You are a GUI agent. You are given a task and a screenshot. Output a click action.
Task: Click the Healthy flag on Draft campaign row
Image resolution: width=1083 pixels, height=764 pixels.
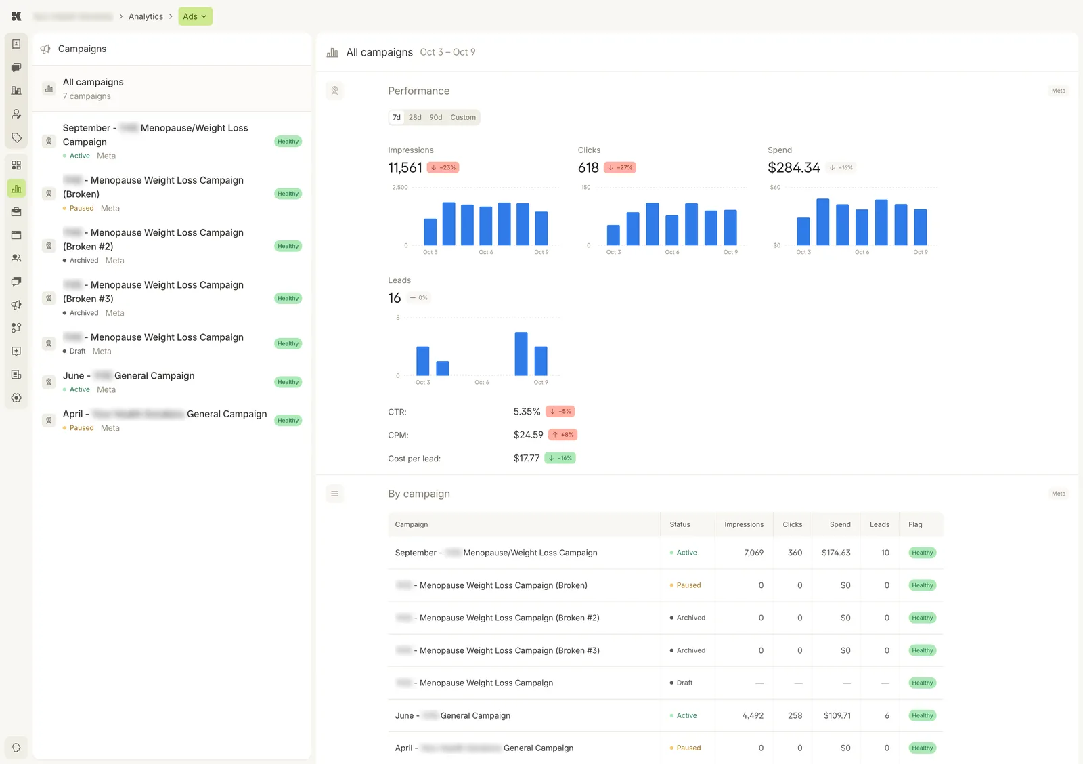pos(922,683)
